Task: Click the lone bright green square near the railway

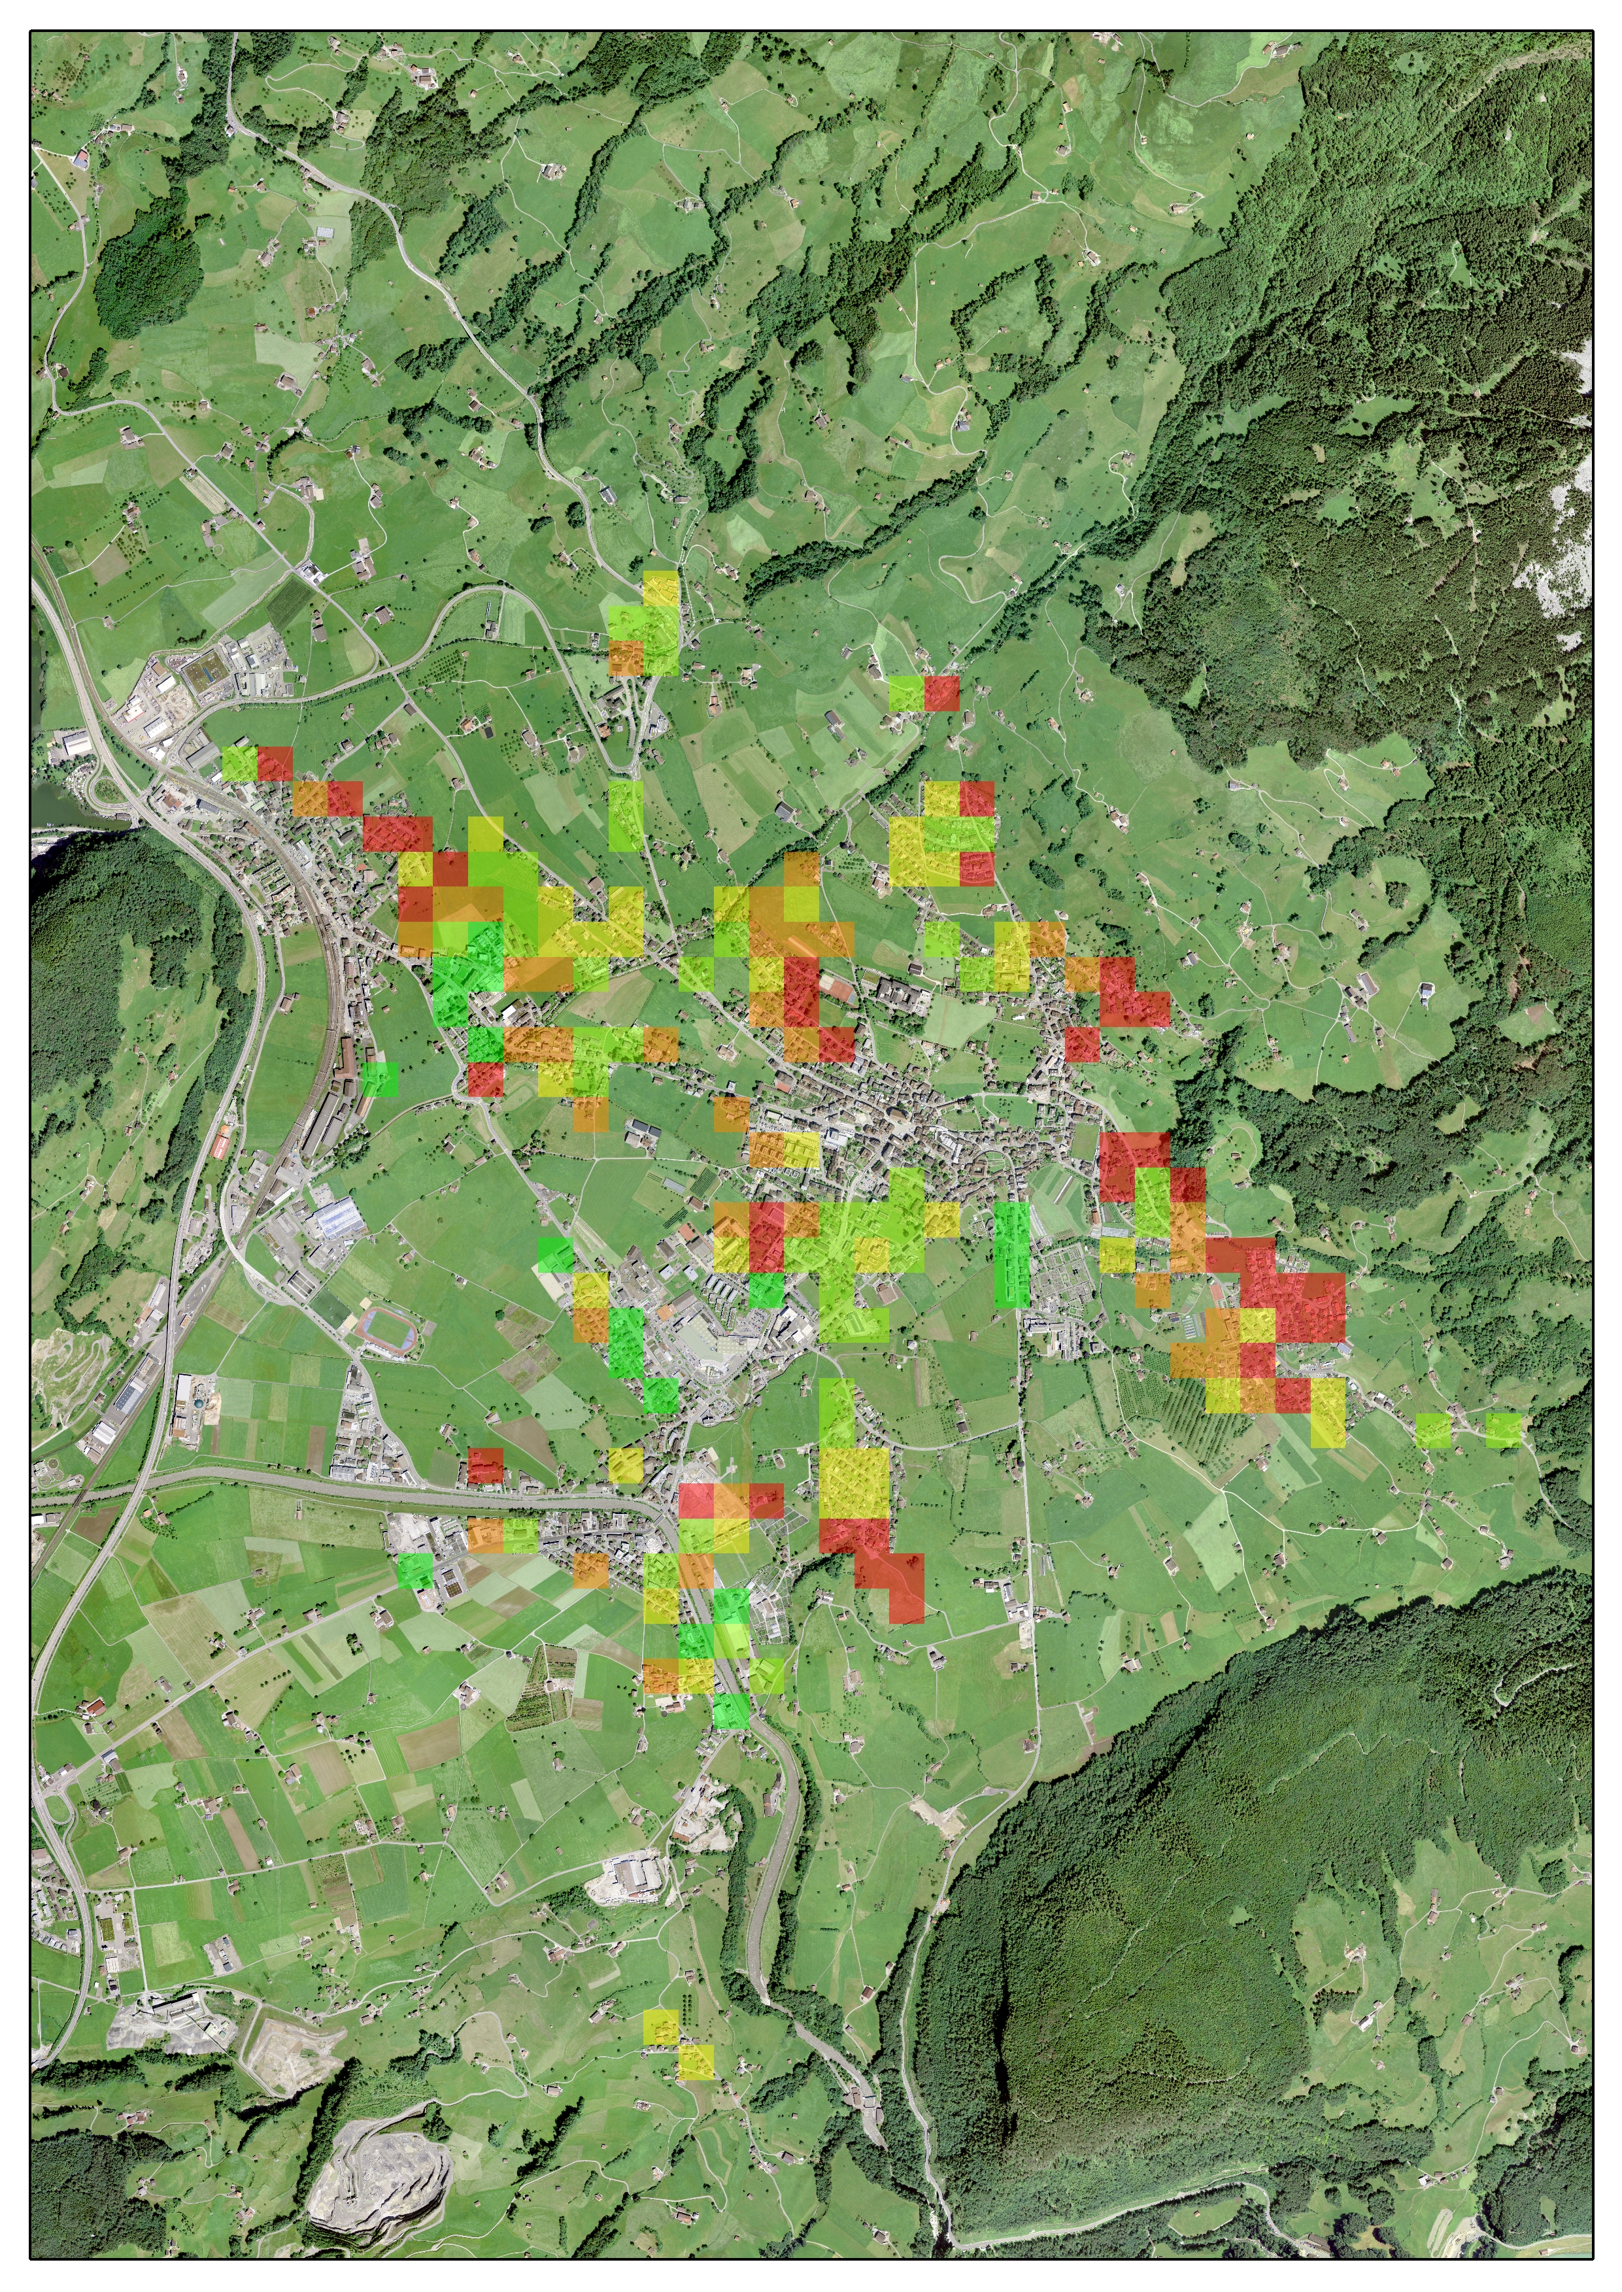Action: pos(380,1079)
